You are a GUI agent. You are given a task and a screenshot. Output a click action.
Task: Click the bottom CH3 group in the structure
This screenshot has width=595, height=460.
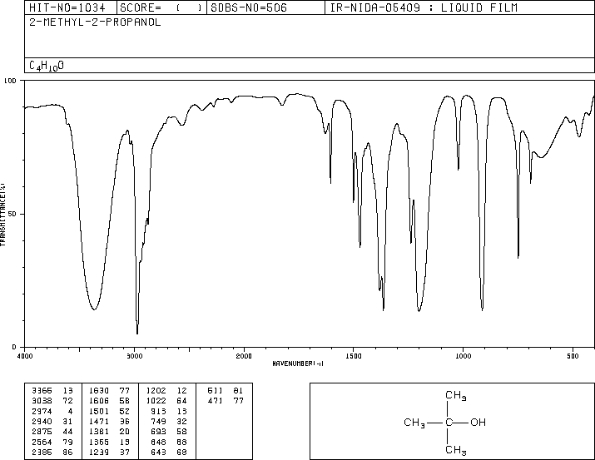(x=456, y=450)
